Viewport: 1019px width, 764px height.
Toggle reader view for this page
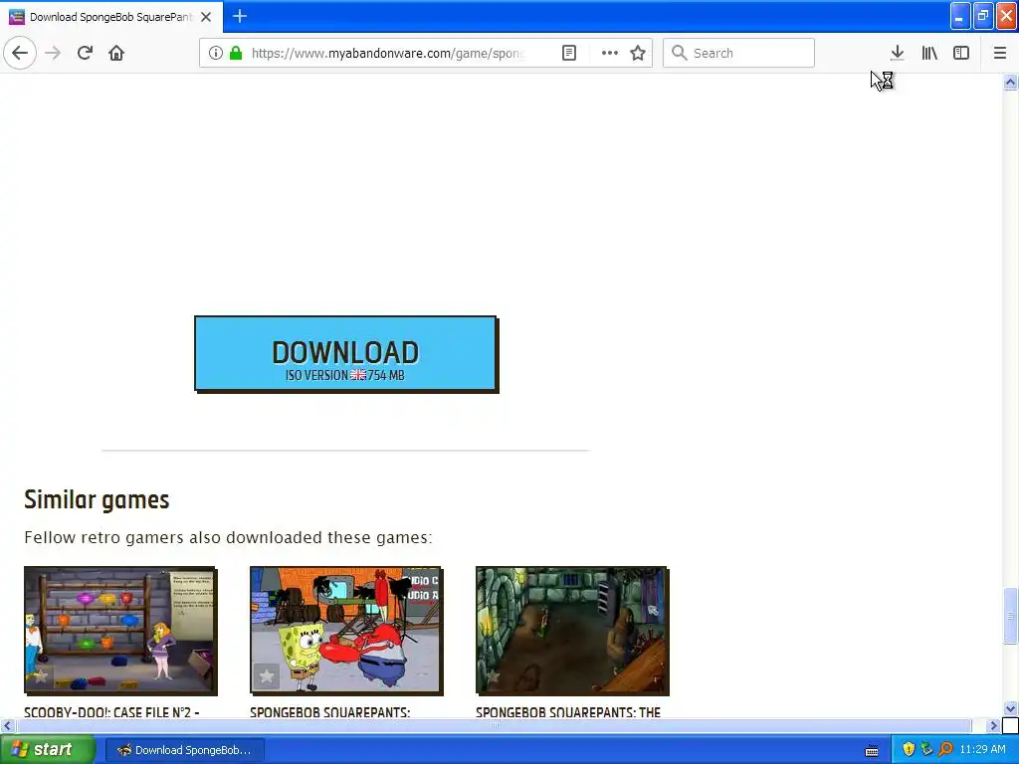[x=568, y=53]
